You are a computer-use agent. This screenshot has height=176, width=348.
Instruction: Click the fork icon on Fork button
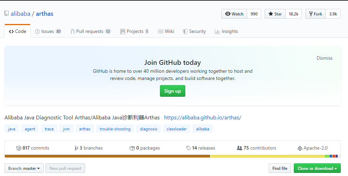(x=311, y=14)
